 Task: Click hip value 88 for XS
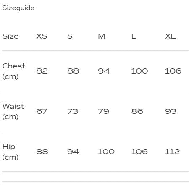pyautogui.click(x=42, y=152)
